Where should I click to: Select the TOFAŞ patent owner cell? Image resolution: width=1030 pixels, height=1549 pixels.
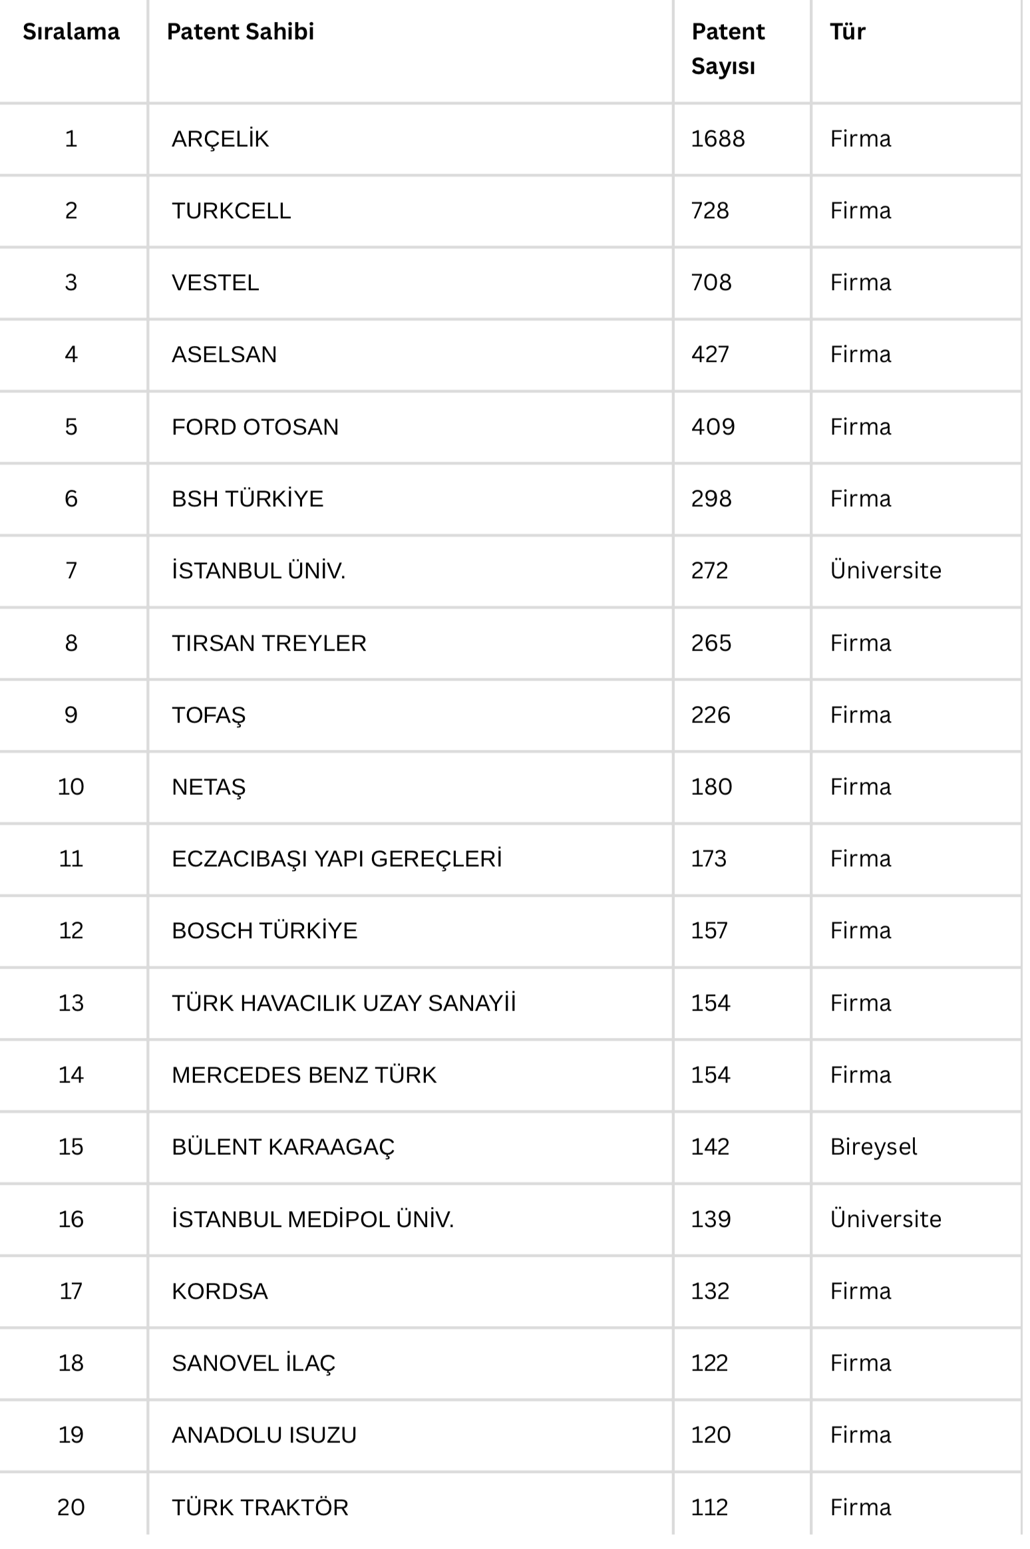pos(208,715)
